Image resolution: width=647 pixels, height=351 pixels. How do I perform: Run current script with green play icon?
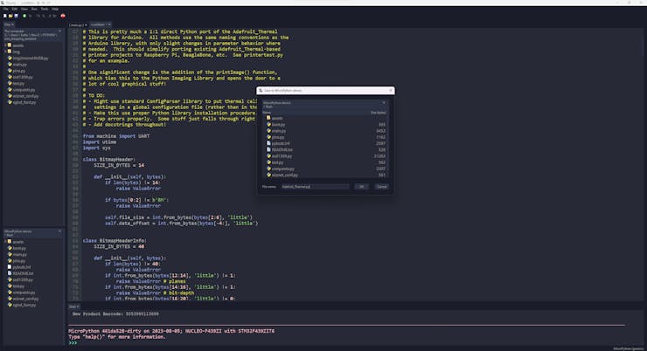point(23,15)
